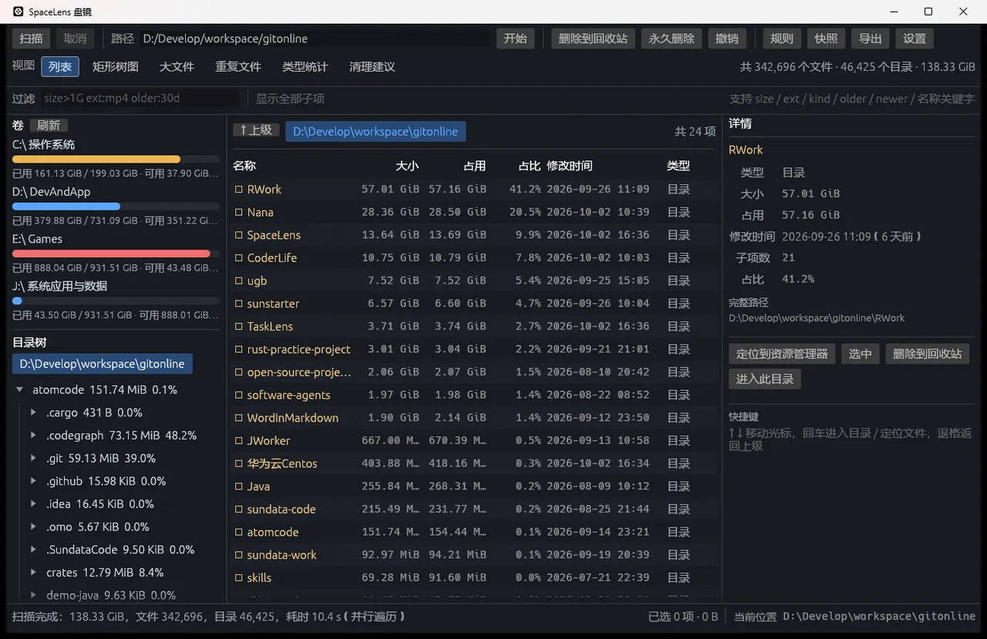Click the folder icon beside Java
The image size is (987, 639).
(239, 486)
